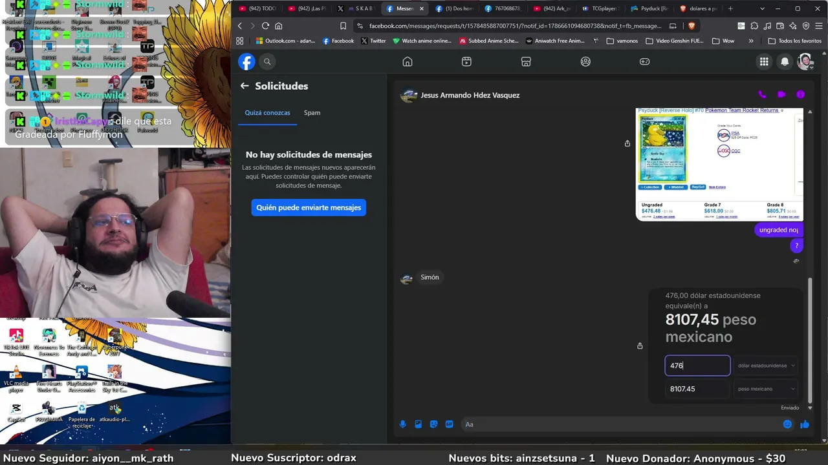Open the Video Genshin FUE bookmarks folder
The image size is (828, 465).
(675, 41)
